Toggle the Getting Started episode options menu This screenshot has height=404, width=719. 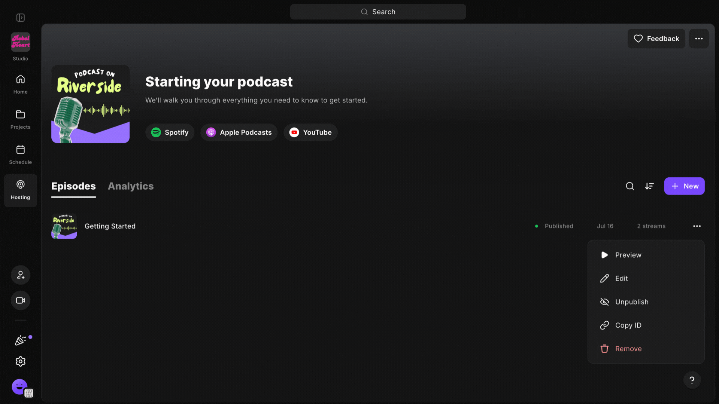697,226
